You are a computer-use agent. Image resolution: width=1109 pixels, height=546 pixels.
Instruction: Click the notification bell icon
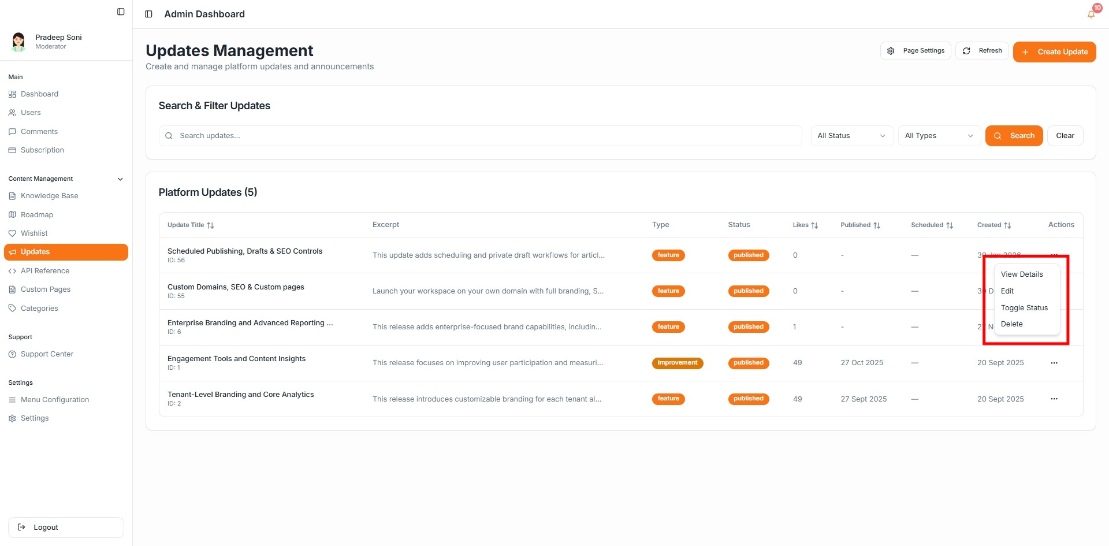1091,14
